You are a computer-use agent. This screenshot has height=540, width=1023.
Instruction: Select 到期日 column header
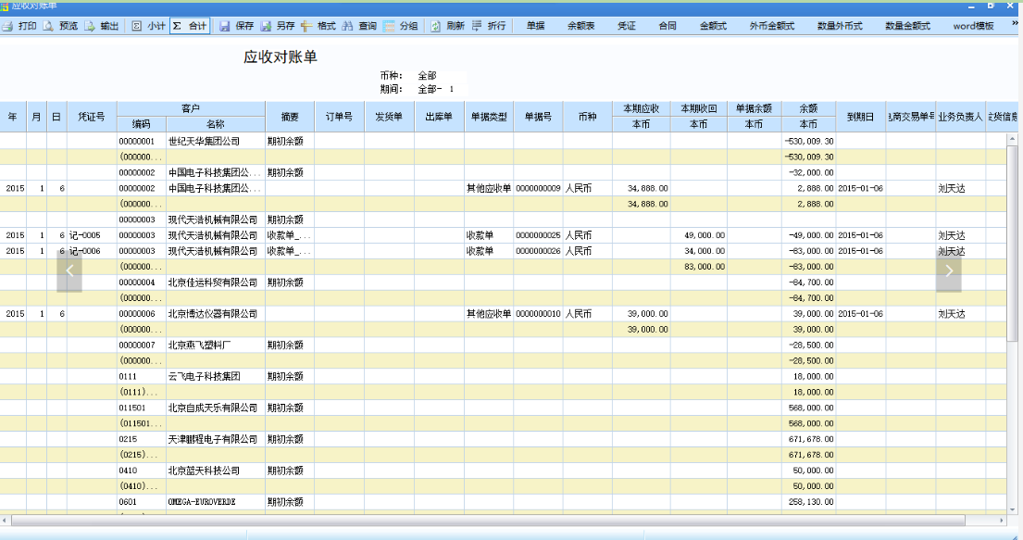(x=861, y=117)
